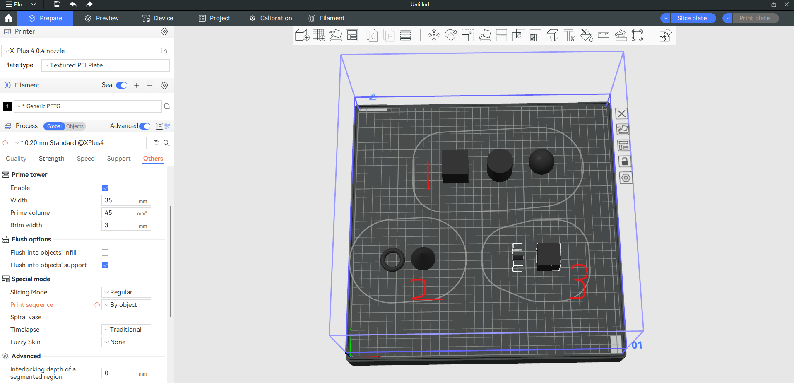Click the filament 1 black color swatch

click(7, 106)
